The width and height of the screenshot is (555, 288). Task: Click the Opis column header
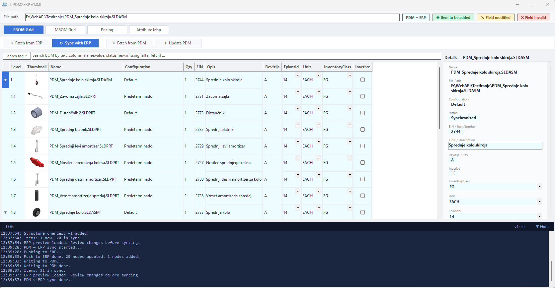coord(234,67)
